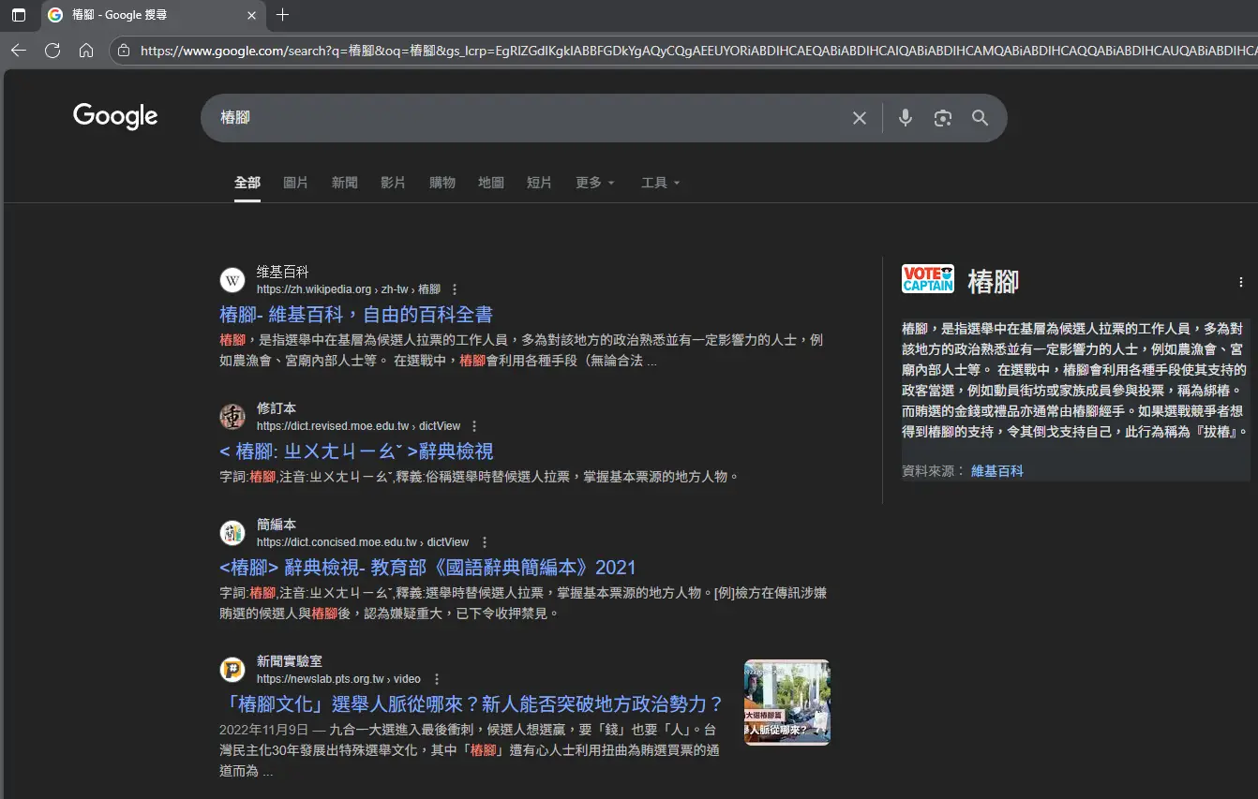
Task: Expand the 更多 dropdown
Action: 595,183
